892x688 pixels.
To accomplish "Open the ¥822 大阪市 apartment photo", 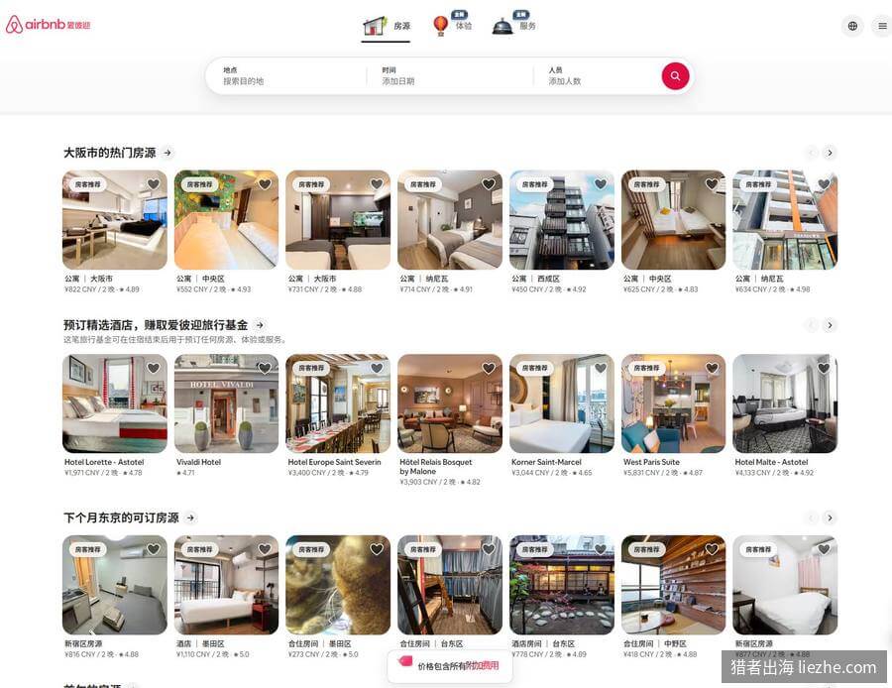I will [x=115, y=220].
